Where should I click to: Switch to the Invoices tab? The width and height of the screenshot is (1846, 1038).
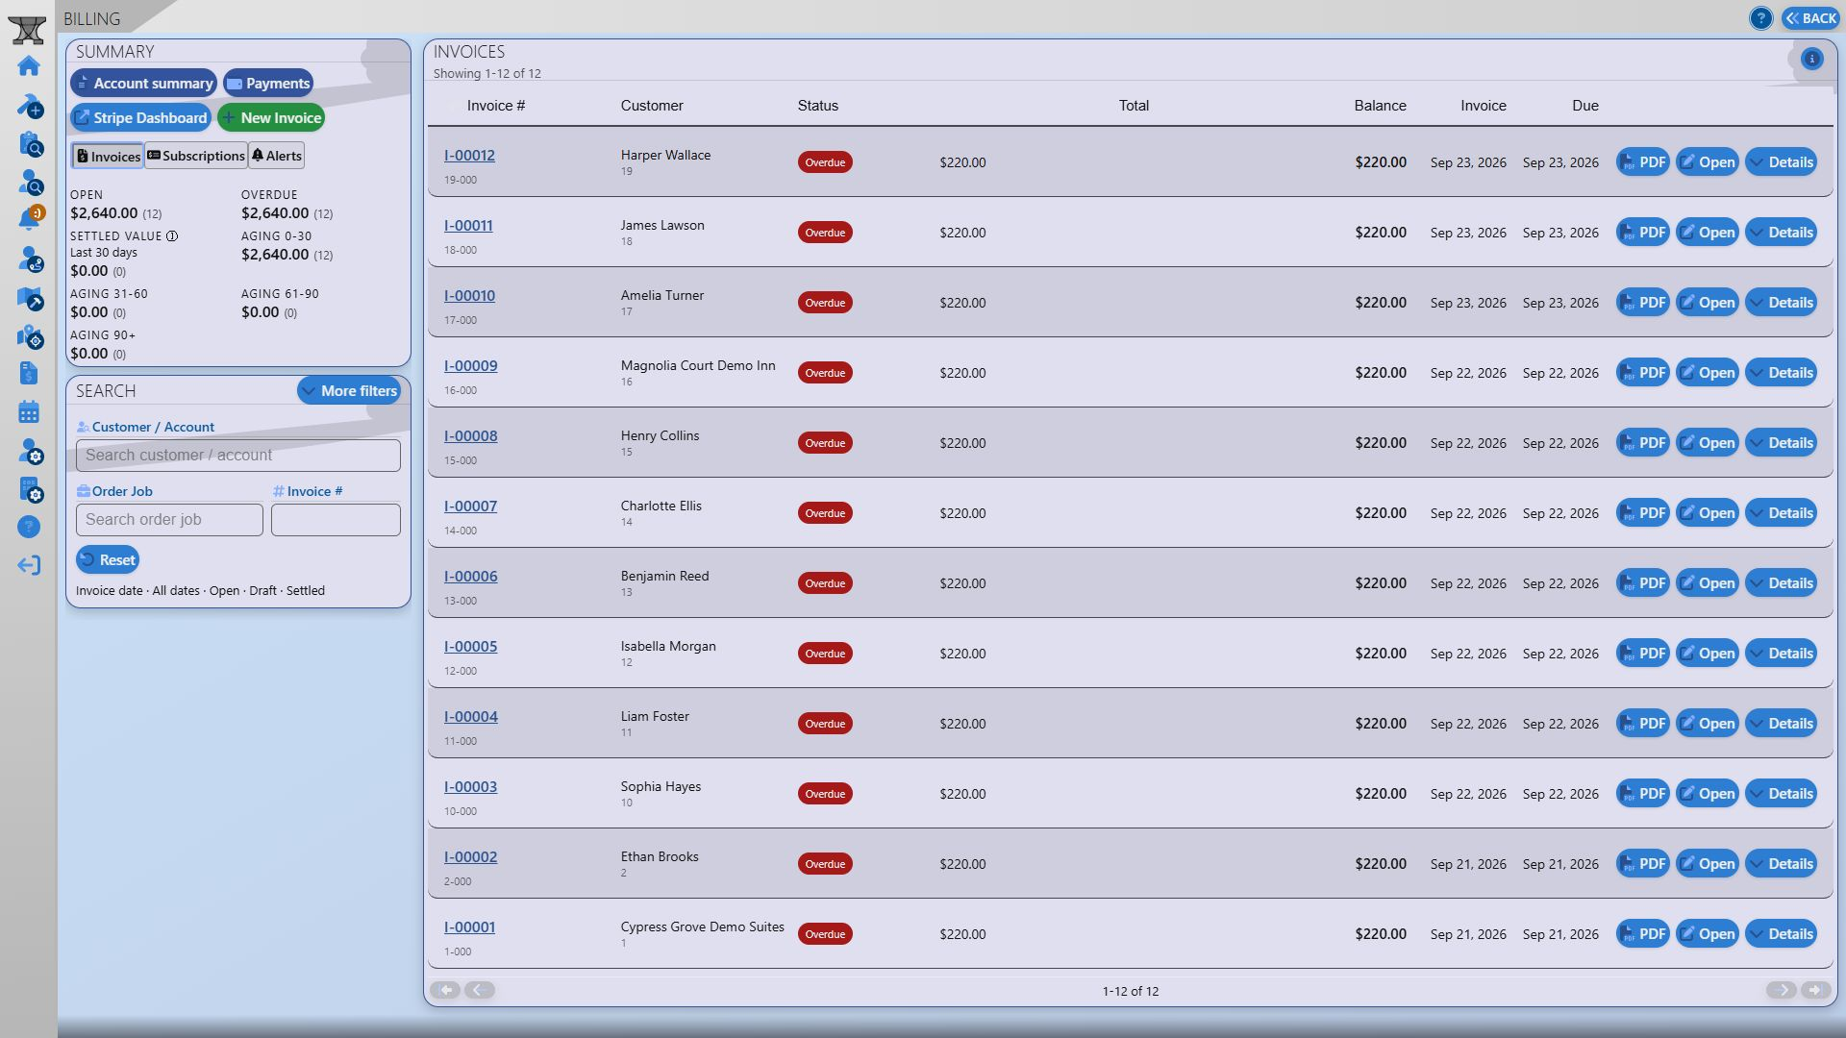pyautogui.click(x=108, y=156)
